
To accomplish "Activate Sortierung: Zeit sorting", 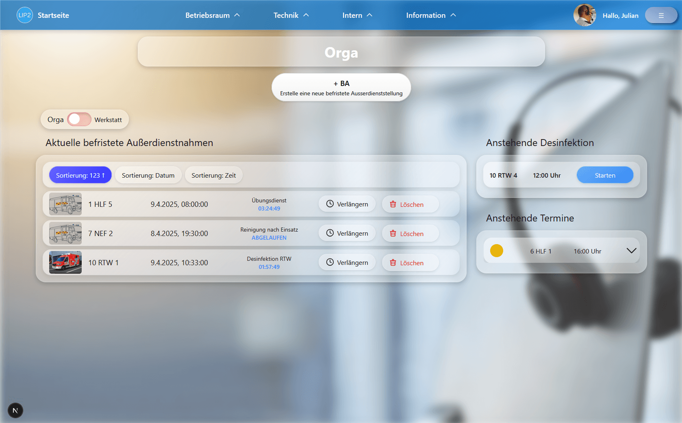I will 213,175.
